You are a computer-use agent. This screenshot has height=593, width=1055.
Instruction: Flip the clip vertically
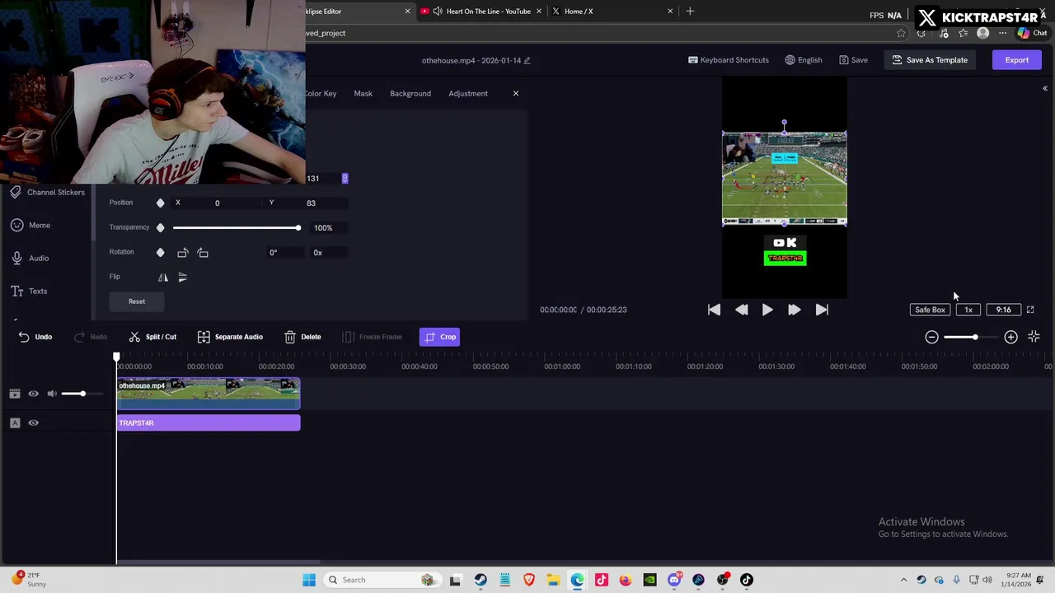(x=183, y=278)
